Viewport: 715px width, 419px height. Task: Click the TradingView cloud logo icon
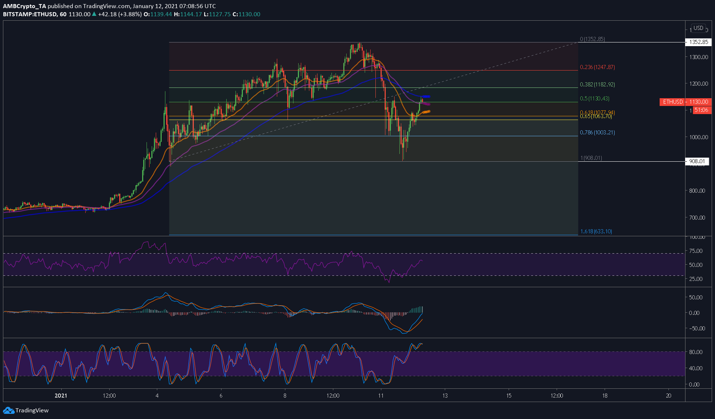(8, 410)
